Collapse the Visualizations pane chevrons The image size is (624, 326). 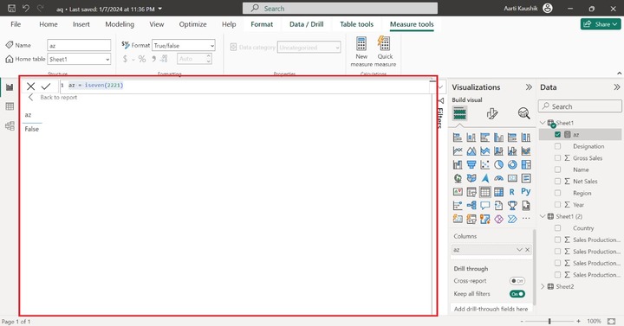(529, 87)
